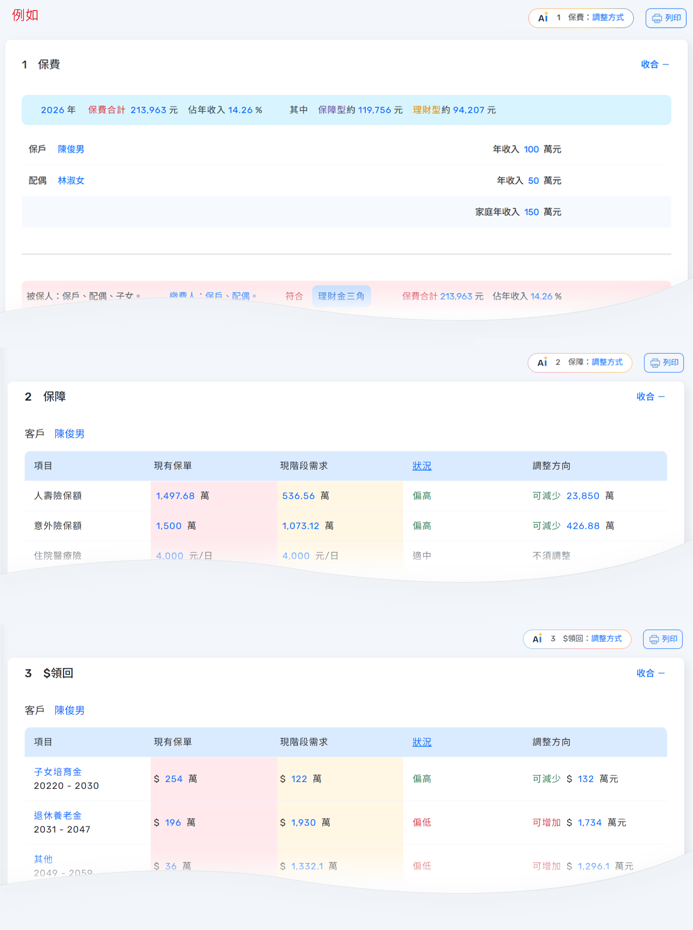Screen dimensions: 693x930
Task: Open 調整方式 for 保障
Action: (x=608, y=362)
